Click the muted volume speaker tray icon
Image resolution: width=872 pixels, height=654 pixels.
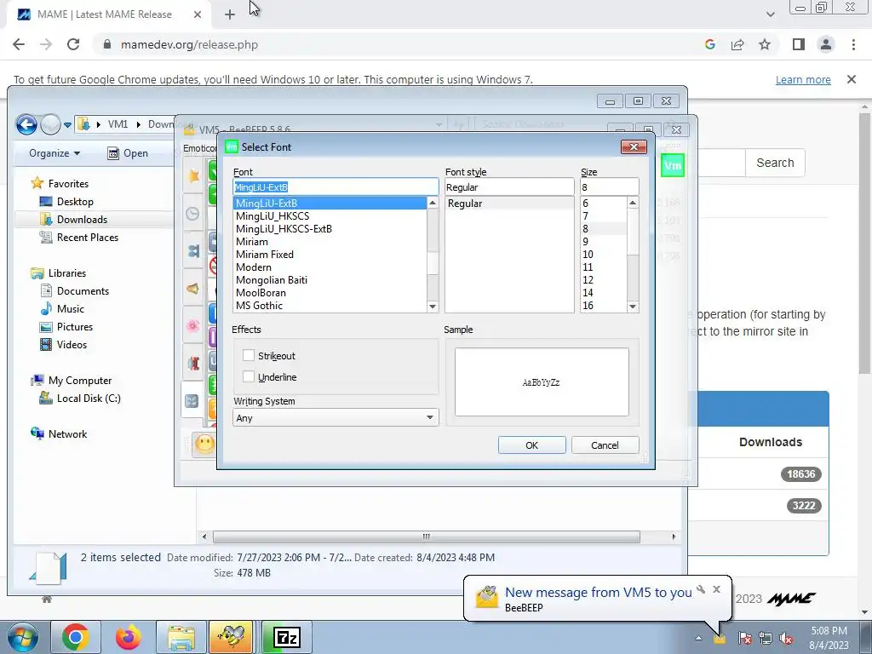coord(786,638)
